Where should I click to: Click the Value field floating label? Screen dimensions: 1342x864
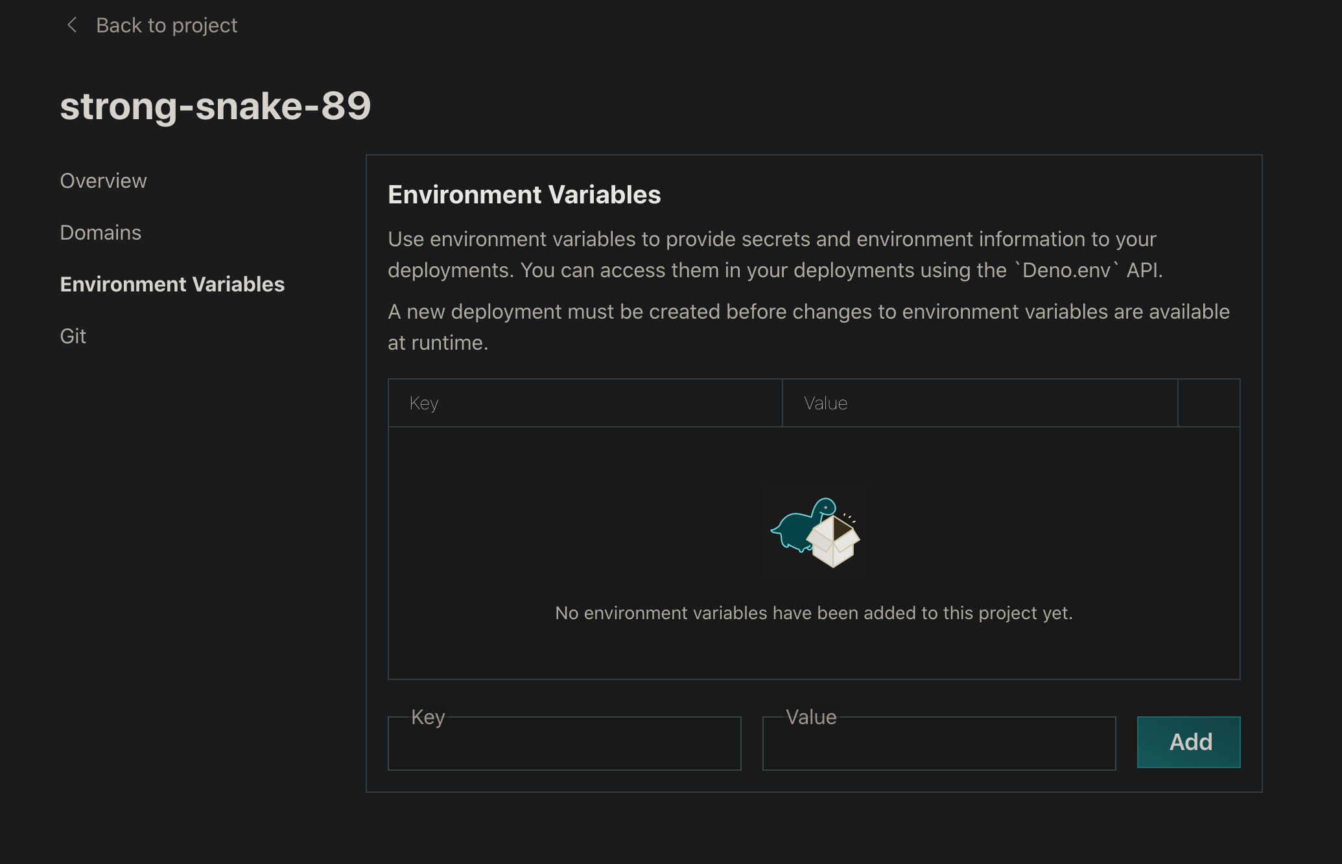810,717
